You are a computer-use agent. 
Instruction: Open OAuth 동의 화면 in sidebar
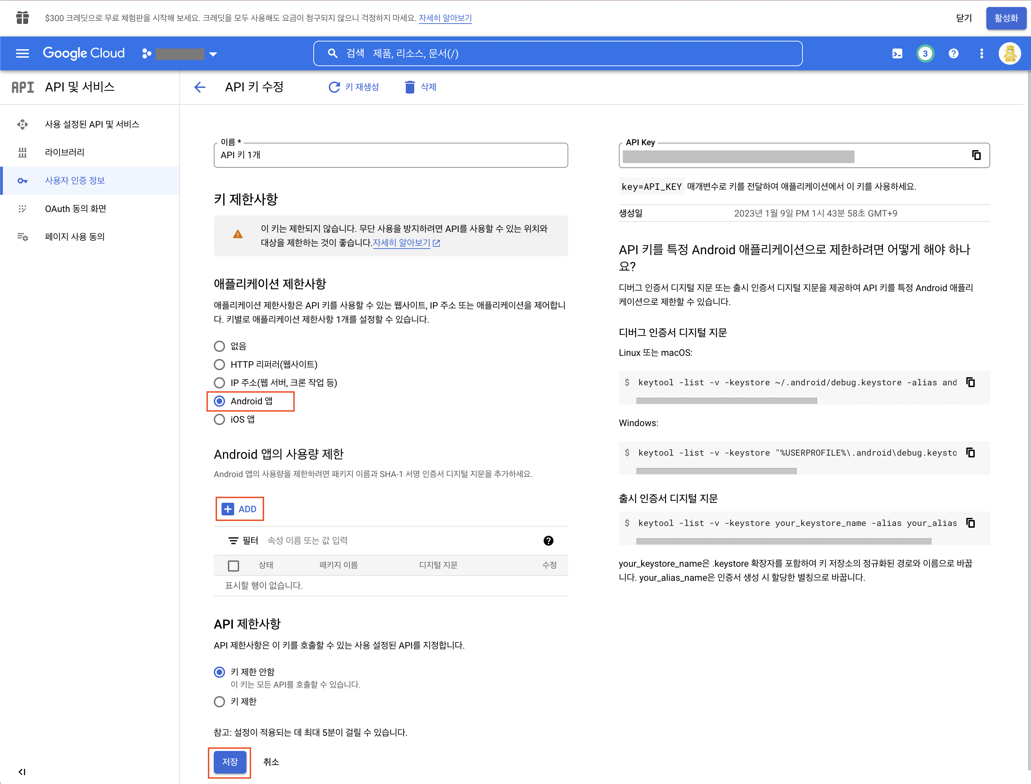click(75, 208)
